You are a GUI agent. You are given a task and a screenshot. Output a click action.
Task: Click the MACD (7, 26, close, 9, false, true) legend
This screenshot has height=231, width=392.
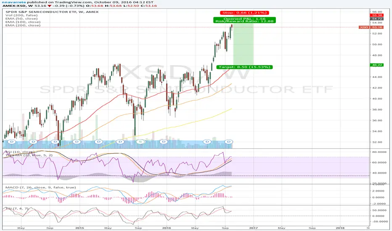point(40,187)
